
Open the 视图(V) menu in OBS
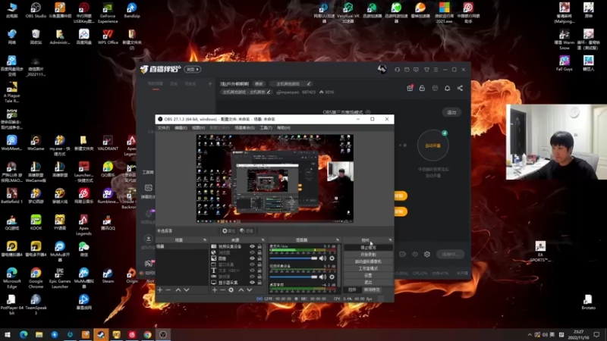click(198, 127)
